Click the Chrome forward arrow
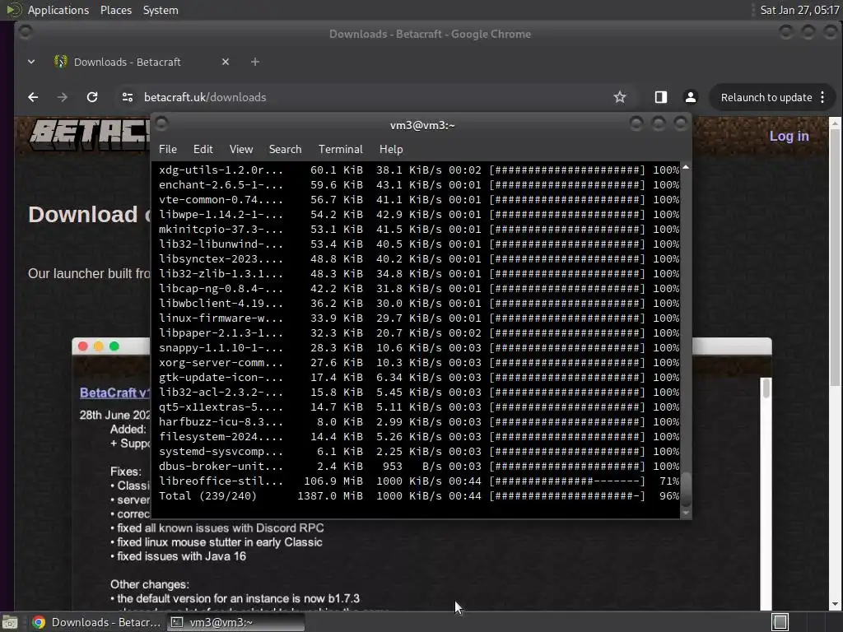 [x=63, y=97]
